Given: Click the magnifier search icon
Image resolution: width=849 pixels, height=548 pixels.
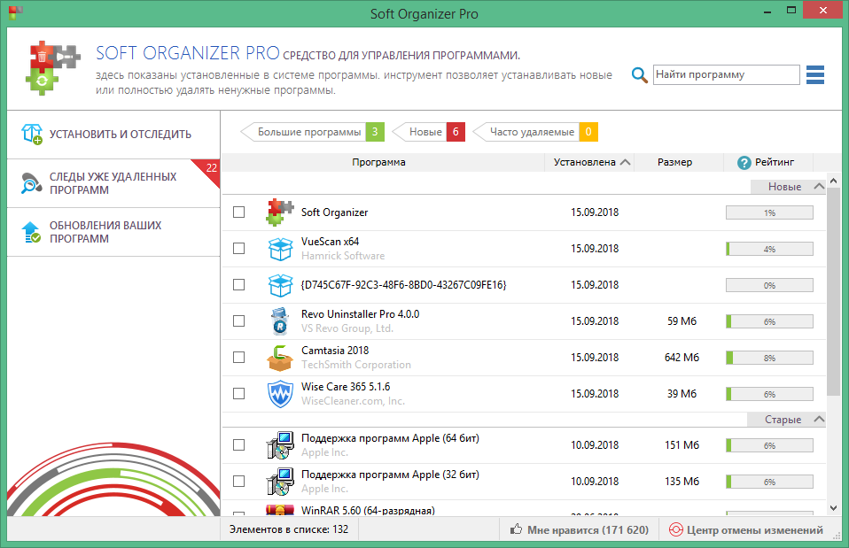Looking at the screenshot, I should click(x=639, y=74).
